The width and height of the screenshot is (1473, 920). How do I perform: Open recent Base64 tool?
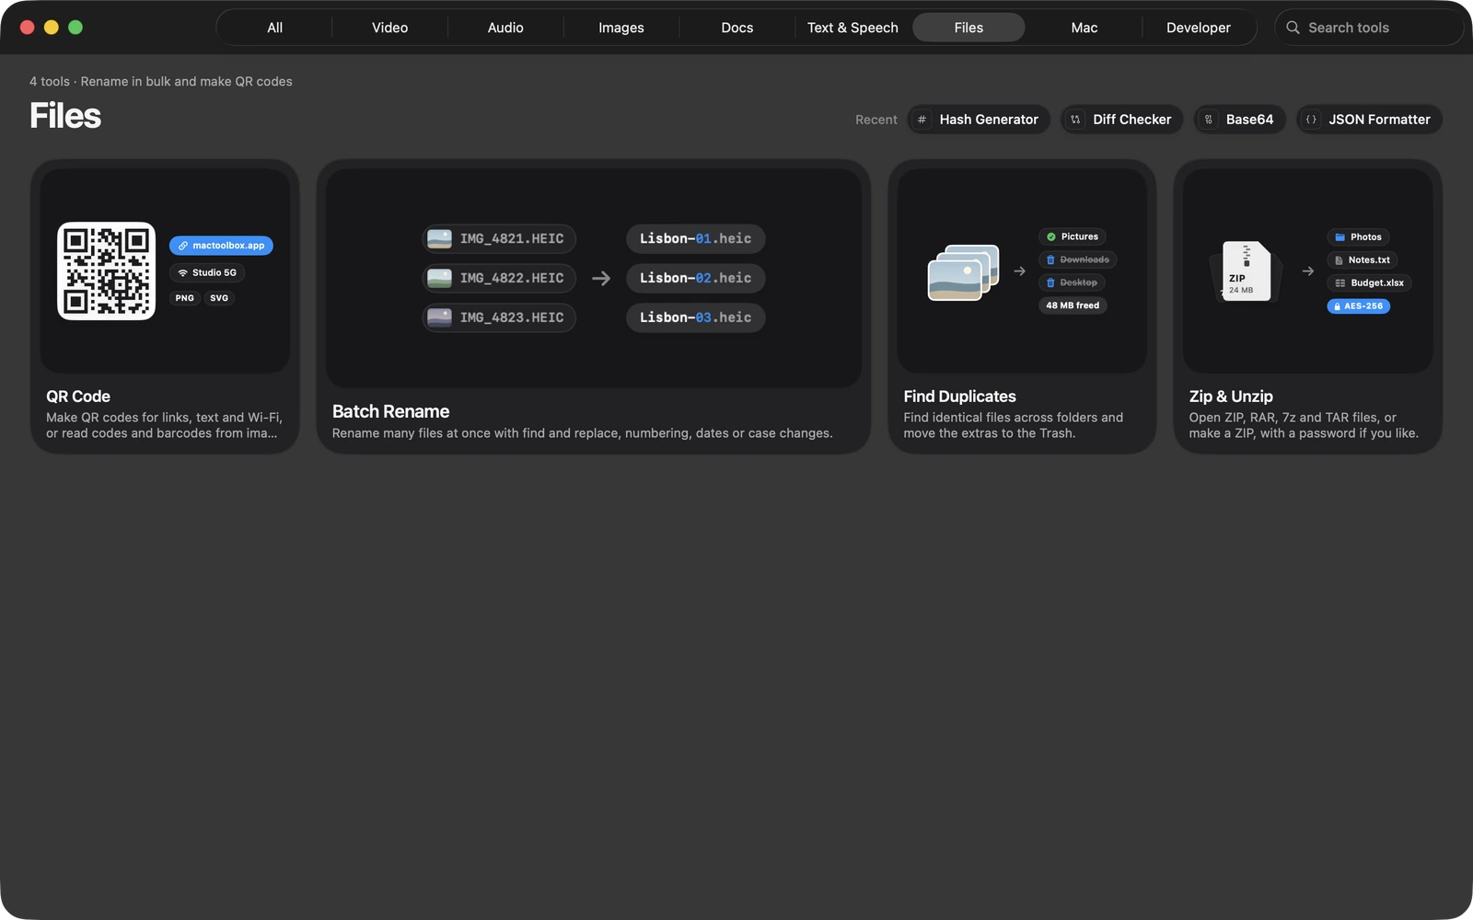pos(1239,120)
